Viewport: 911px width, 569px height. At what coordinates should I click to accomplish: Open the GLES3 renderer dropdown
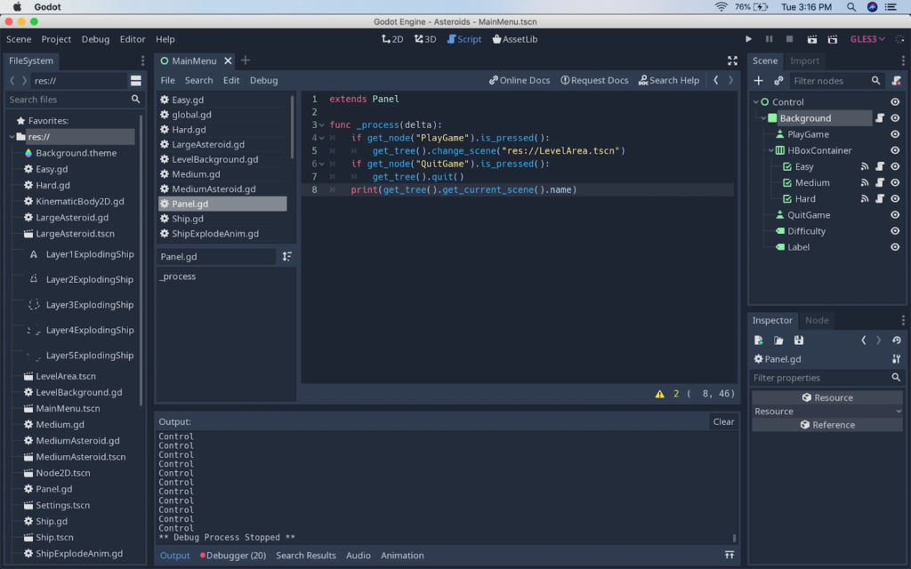[x=869, y=39]
